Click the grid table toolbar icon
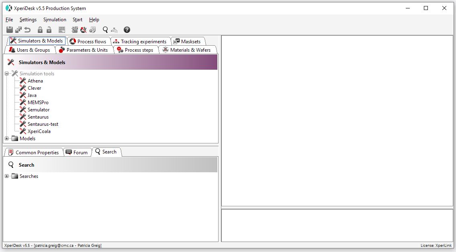The width and height of the screenshot is (456, 252). [x=61, y=30]
